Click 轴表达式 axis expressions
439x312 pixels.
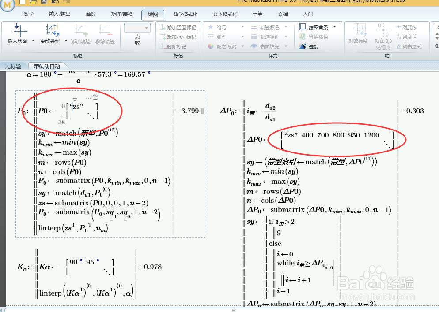(x=409, y=46)
